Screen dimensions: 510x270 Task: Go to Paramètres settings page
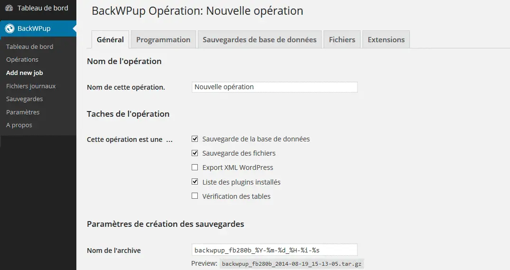click(23, 112)
